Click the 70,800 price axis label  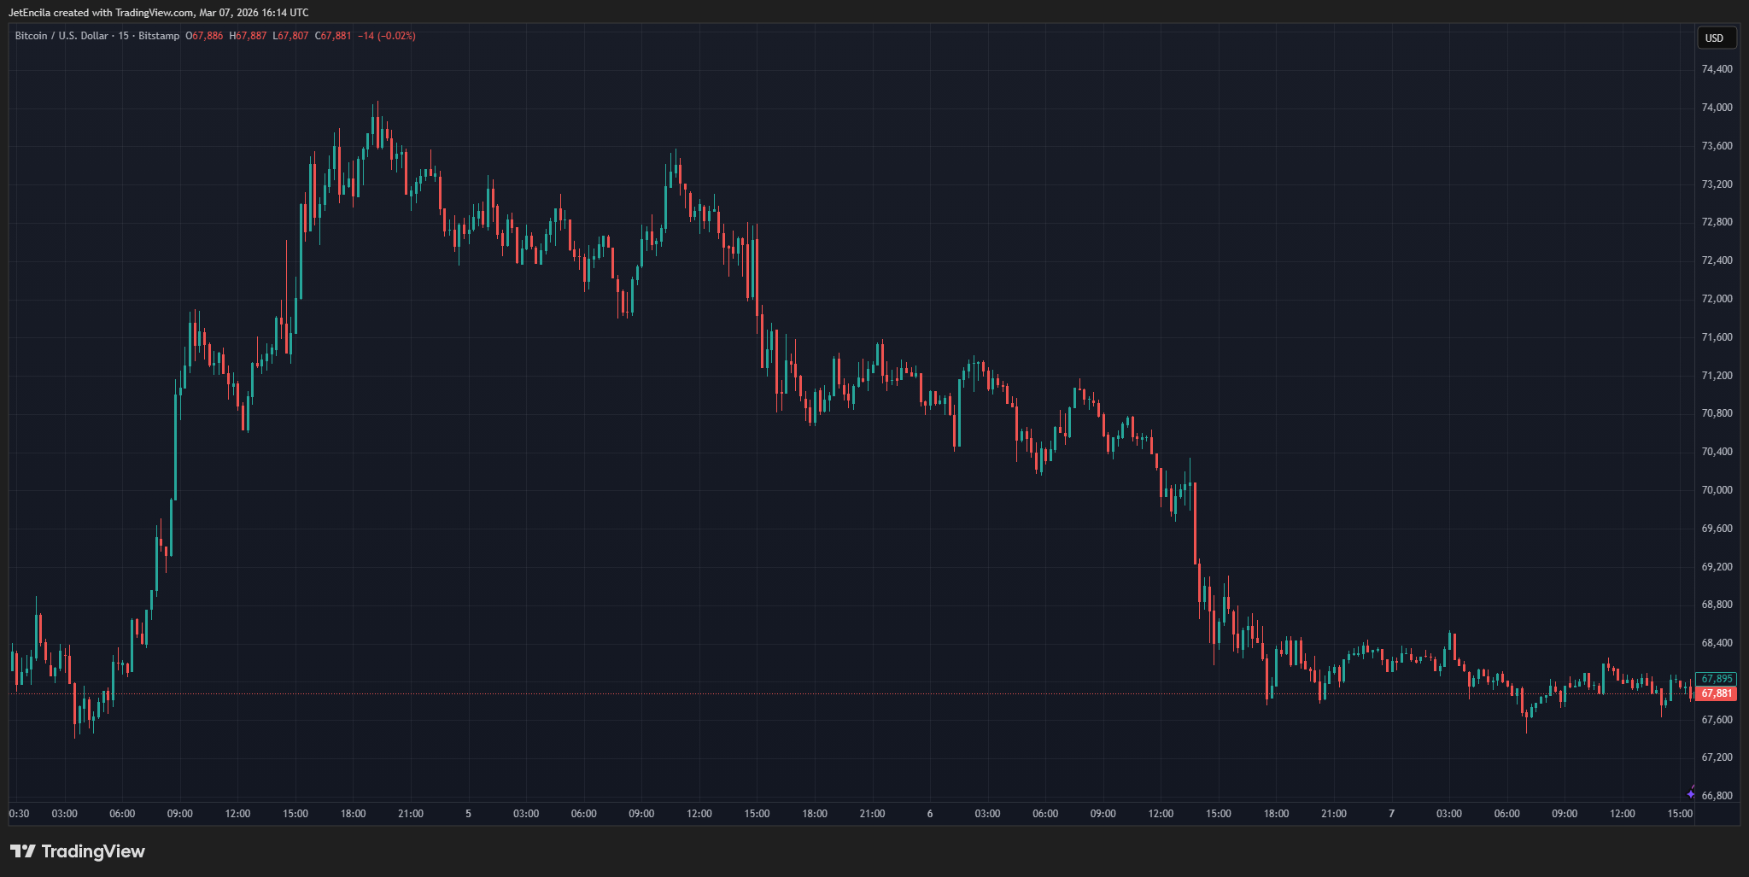tap(1717, 413)
